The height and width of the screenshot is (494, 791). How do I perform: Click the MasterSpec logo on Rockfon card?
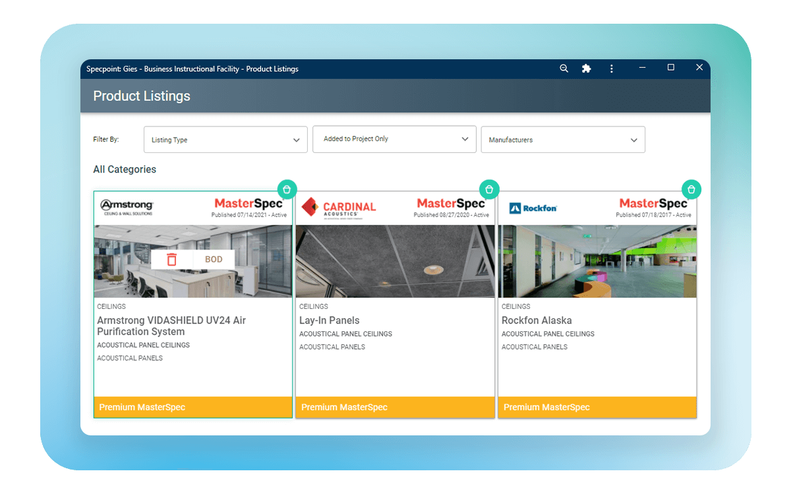pos(654,204)
